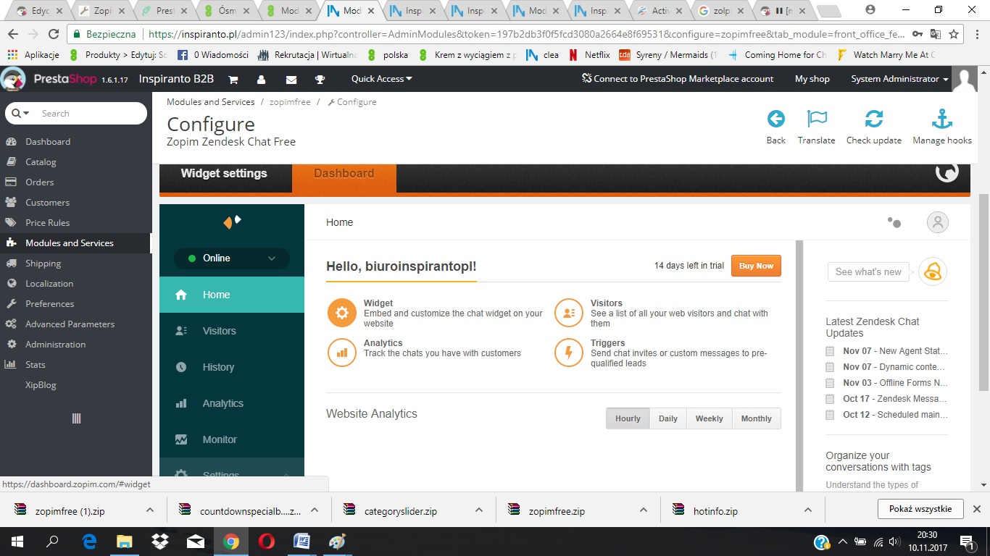
Task: Open Microsoft Edge from the taskbar
Action: (x=89, y=542)
